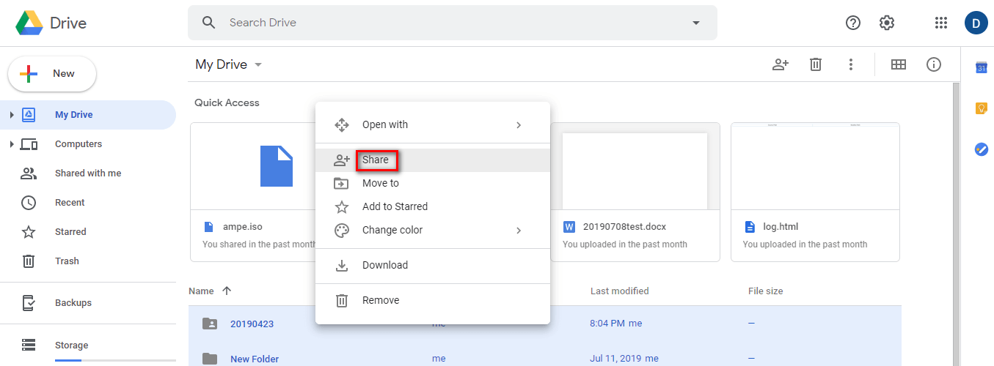Viewport: 994px width, 366px height.
Task: Choose Download from the context menu
Action: pos(385,266)
